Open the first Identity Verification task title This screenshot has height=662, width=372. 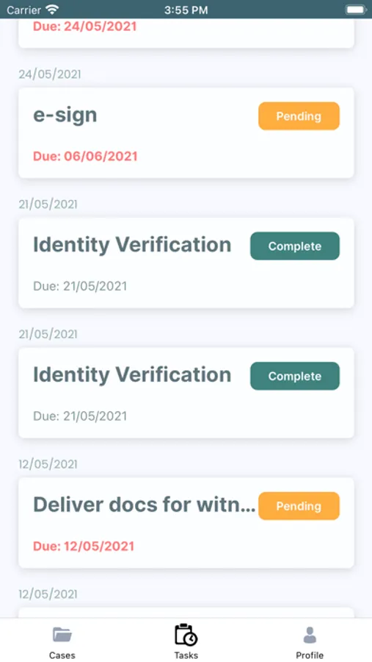132,245
